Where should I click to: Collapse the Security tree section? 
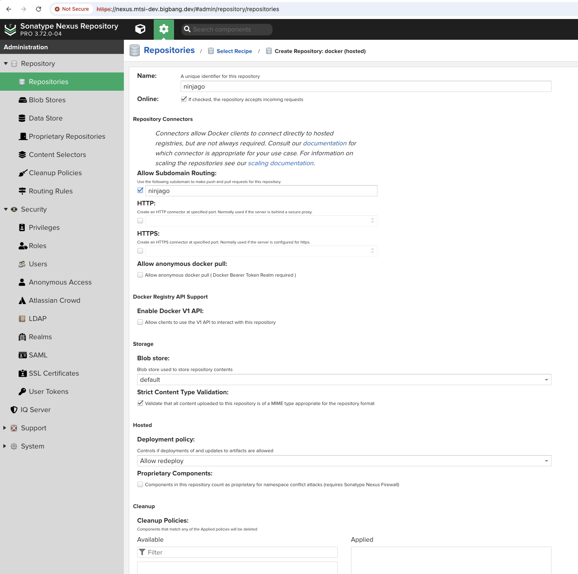(x=6, y=210)
